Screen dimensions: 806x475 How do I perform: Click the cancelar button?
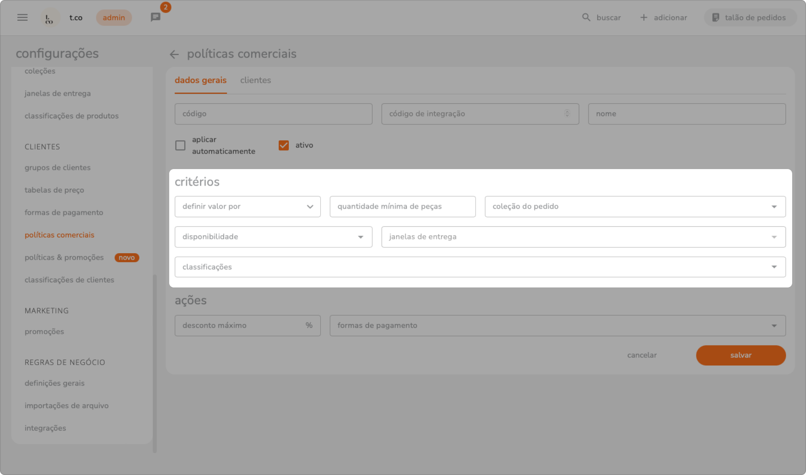[642, 355]
